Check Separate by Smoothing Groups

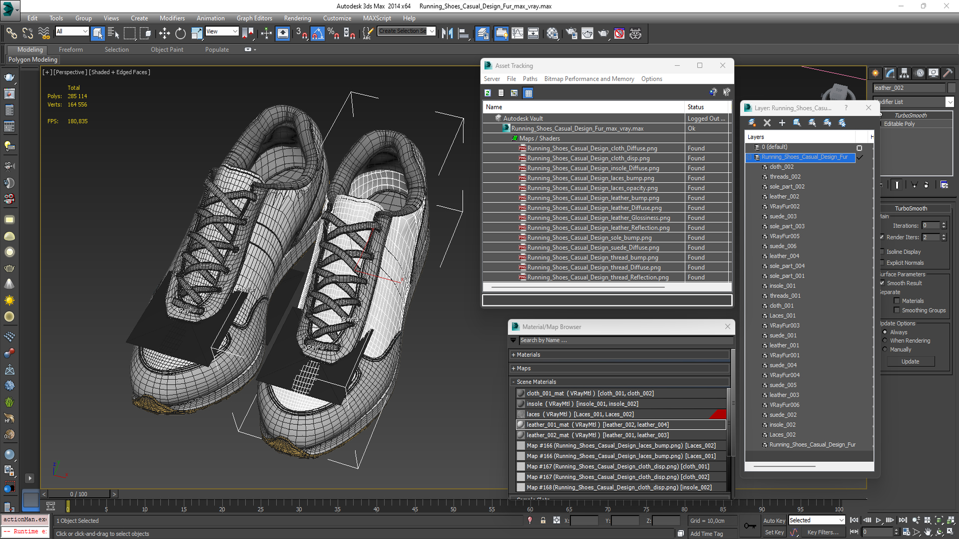click(897, 310)
